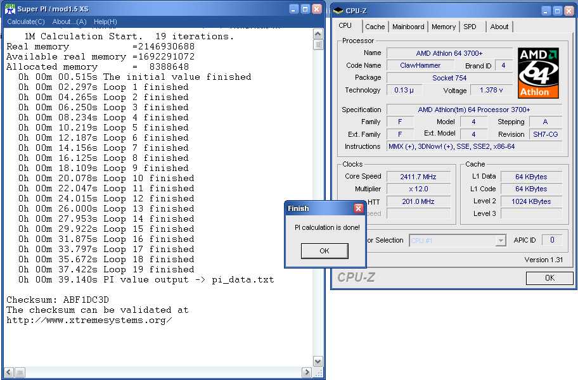Click the Instructions field listing MMX, SSE
The width and height of the screenshot is (578, 380).
(474, 146)
